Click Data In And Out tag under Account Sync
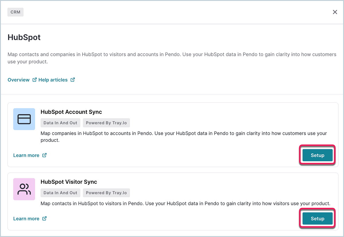Viewport: 344px width, 237px height. tap(60, 123)
